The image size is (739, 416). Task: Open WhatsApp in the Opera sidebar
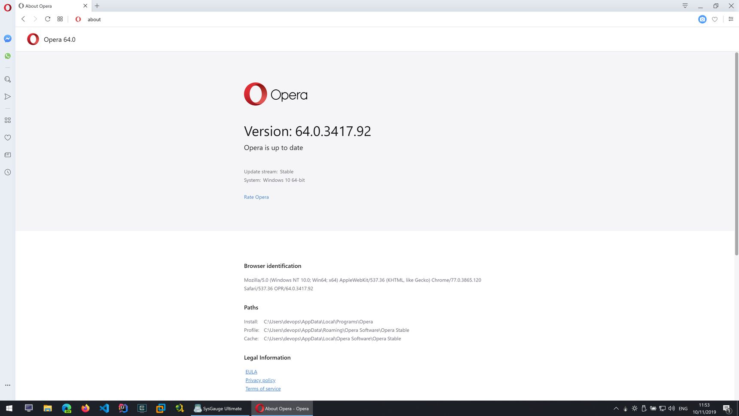coord(8,56)
